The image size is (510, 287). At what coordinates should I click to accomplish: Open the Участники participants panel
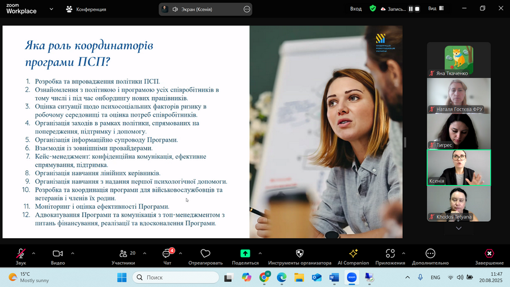pyautogui.click(x=123, y=254)
